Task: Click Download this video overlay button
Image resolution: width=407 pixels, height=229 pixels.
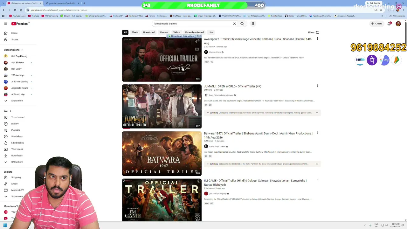Action: (x=182, y=36)
